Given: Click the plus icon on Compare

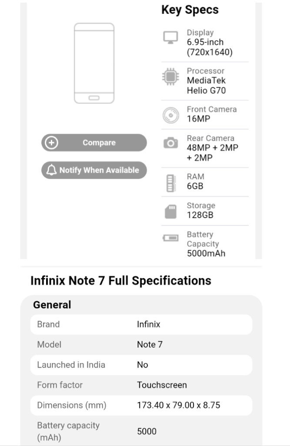Looking at the screenshot, I should 52,143.
